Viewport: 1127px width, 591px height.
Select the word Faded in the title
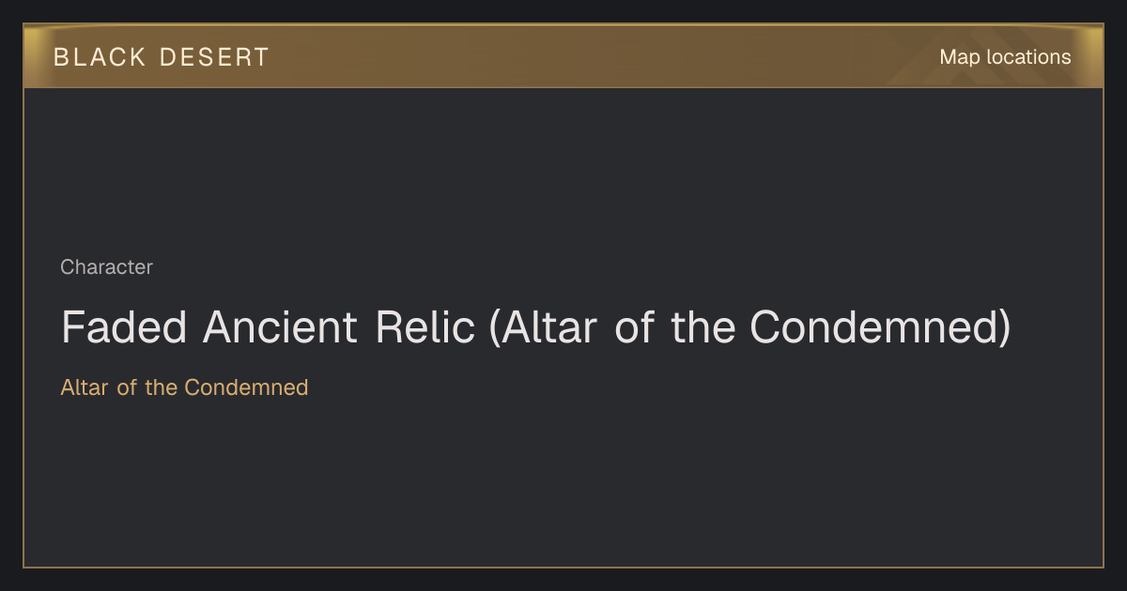[x=125, y=327]
